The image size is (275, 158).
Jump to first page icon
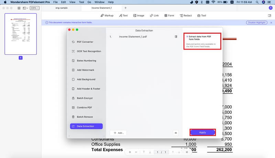pos(144,152)
